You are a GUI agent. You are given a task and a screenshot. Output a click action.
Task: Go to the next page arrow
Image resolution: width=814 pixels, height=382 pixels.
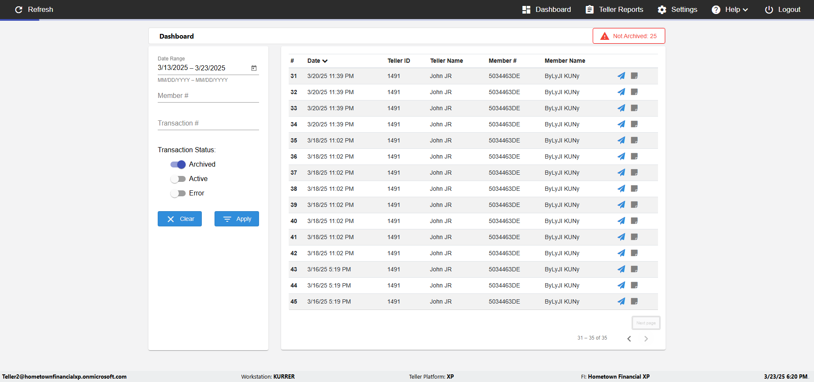tap(646, 338)
